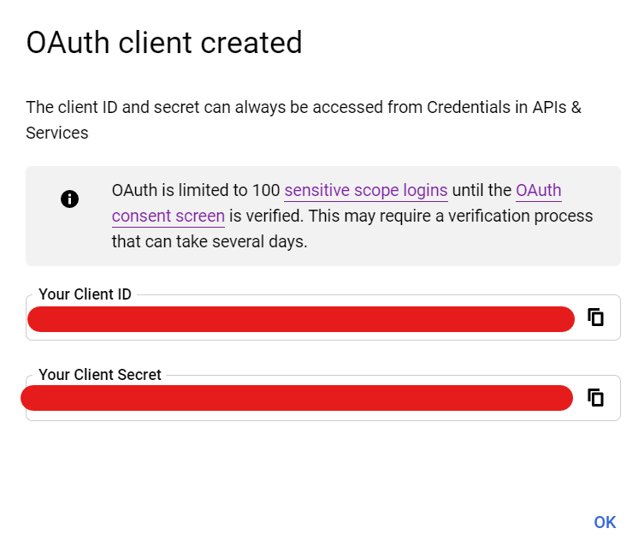This screenshot has width=644, height=558.
Task: Click the "Your Client Secret" field label
Action: coord(100,375)
